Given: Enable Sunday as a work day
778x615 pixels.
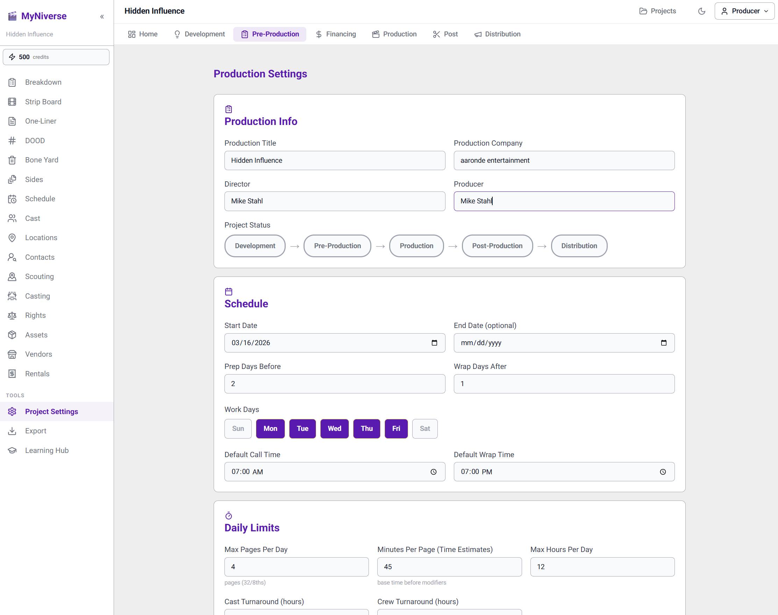Looking at the screenshot, I should point(238,428).
